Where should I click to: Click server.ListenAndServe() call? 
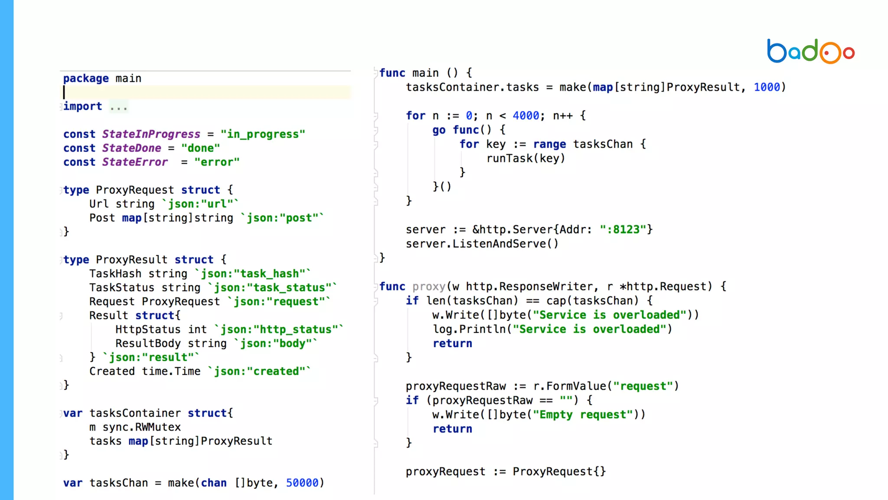click(482, 244)
